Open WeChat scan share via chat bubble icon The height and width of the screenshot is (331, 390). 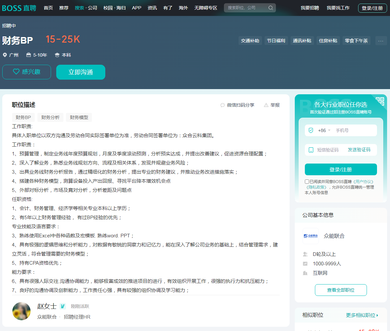pos(223,105)
